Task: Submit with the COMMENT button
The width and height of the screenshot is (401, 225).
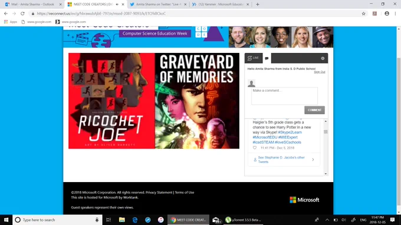Action: click(314, 110)
